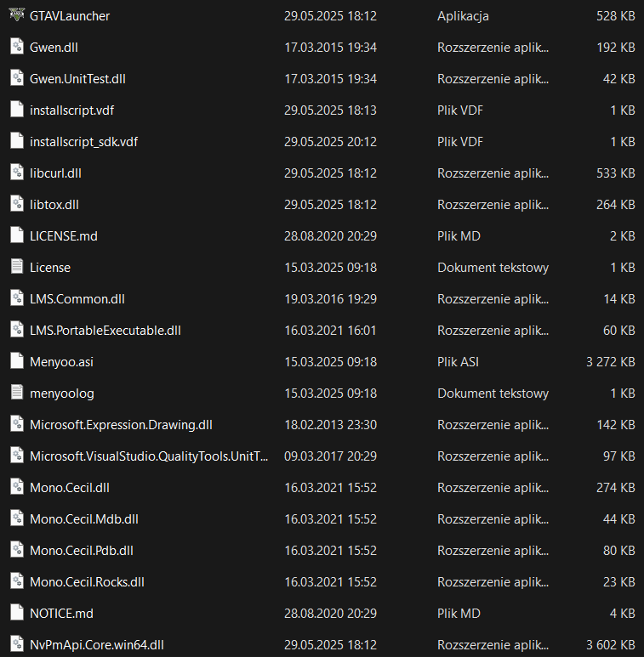Click the License text document icon
This screenshot has height=657, width=644.
click(x=16, y=267)
